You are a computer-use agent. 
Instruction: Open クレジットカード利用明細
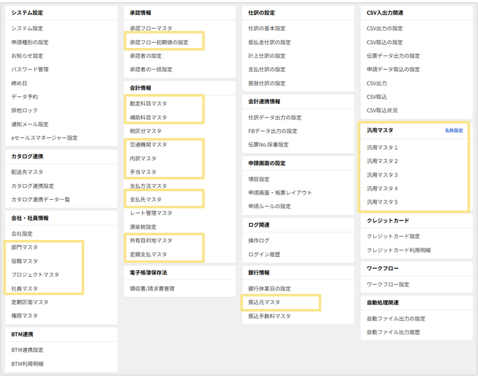tap(398, 250)
